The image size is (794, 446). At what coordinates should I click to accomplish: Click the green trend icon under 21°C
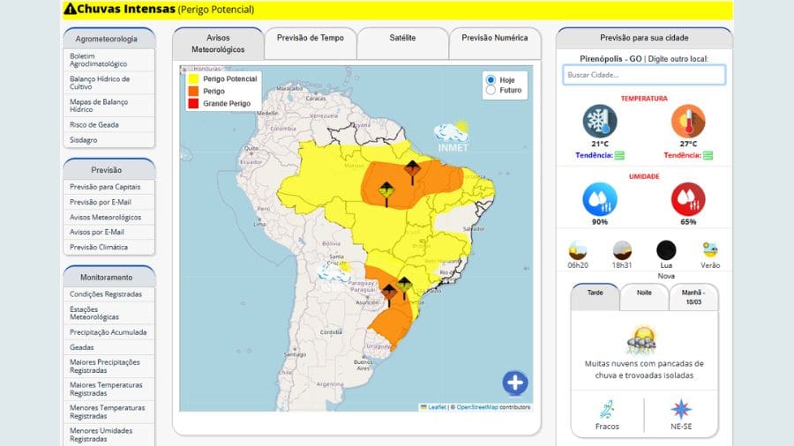619,155
